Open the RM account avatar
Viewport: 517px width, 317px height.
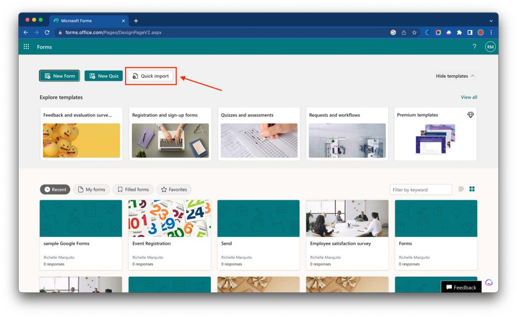pyautogui.click(x=490, y=46)
